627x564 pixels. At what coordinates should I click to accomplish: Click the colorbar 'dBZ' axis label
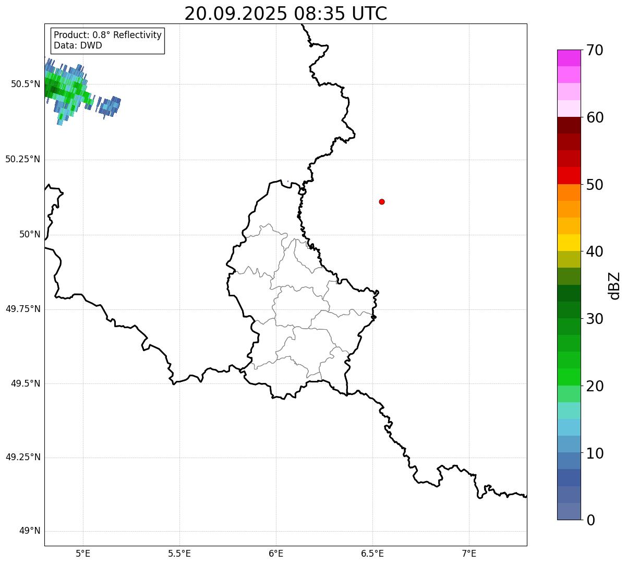pyautogui.click(x=614, y=285)
